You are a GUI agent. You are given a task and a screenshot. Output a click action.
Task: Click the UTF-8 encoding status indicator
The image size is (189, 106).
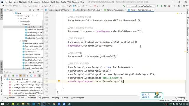(x=173, y=100)
